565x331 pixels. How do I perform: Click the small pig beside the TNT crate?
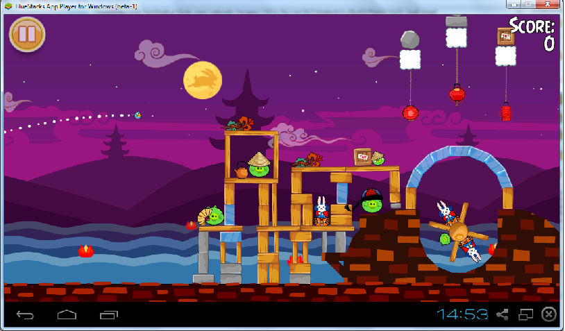click(378, 158)
